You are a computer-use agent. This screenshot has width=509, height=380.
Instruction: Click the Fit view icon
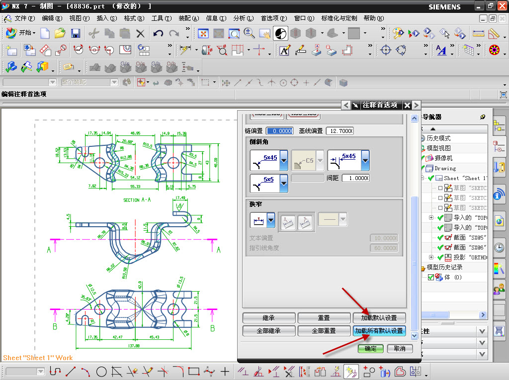click(203, 34)
